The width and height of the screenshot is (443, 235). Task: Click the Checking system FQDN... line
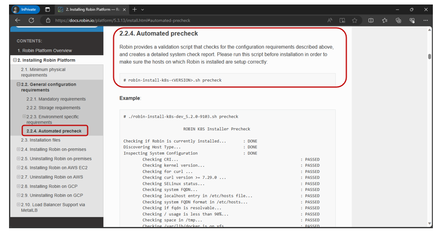[170, 190]
